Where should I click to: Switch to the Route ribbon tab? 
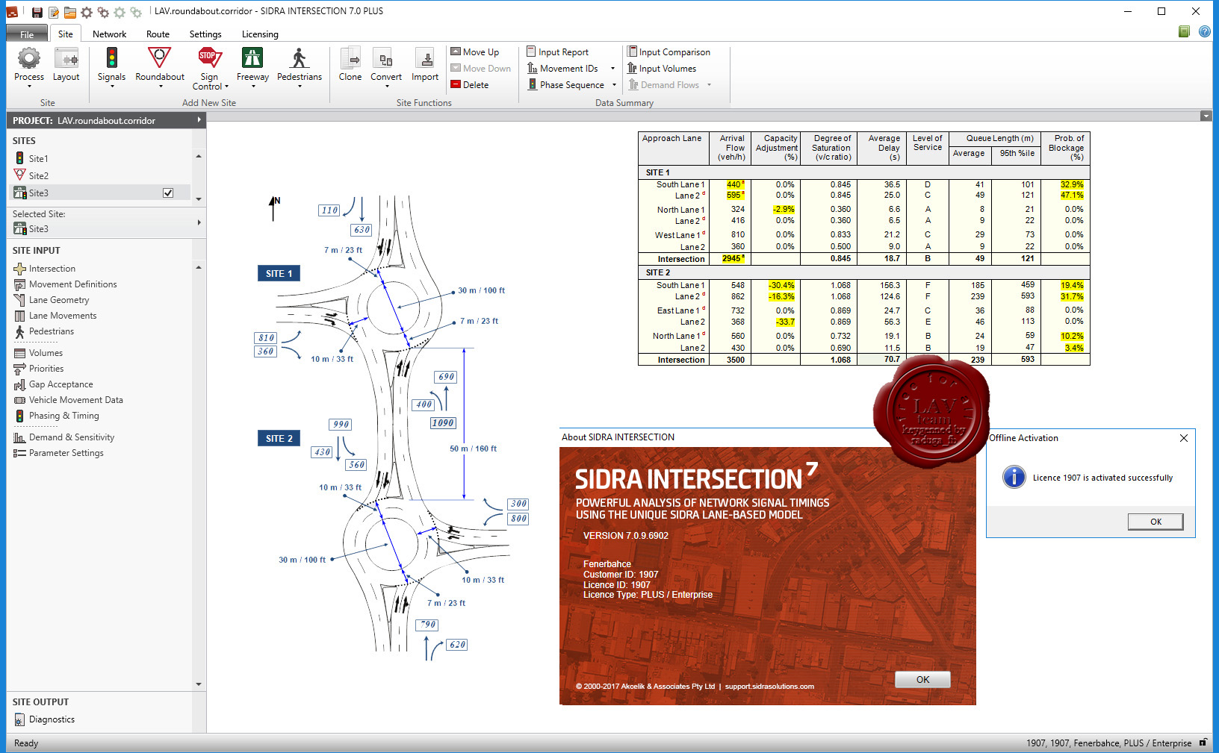coord(158,34)
